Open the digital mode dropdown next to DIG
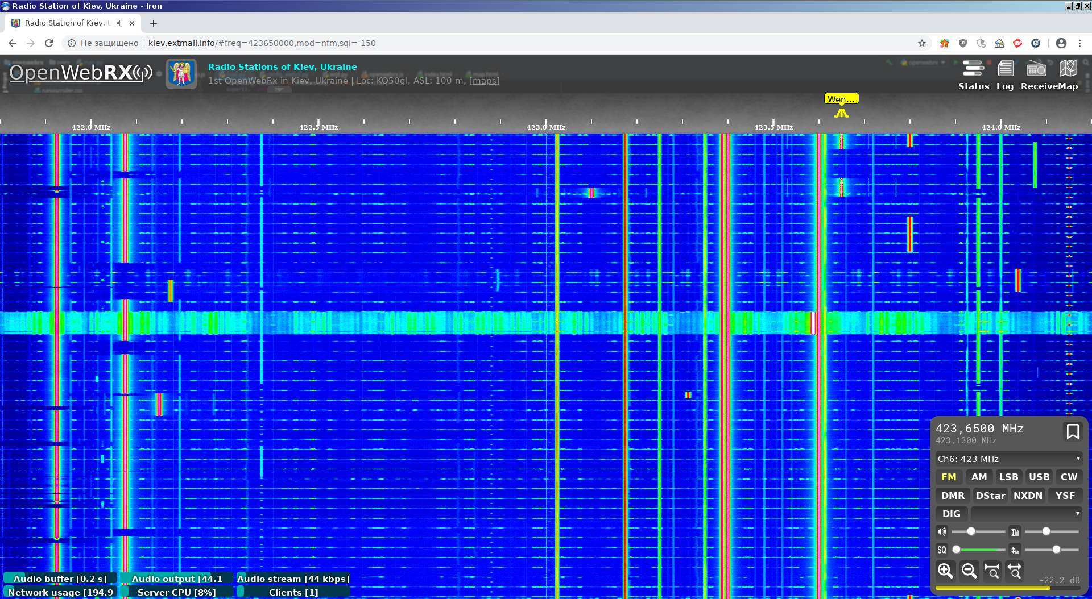1092x599 pixels. pos(1026,514)
